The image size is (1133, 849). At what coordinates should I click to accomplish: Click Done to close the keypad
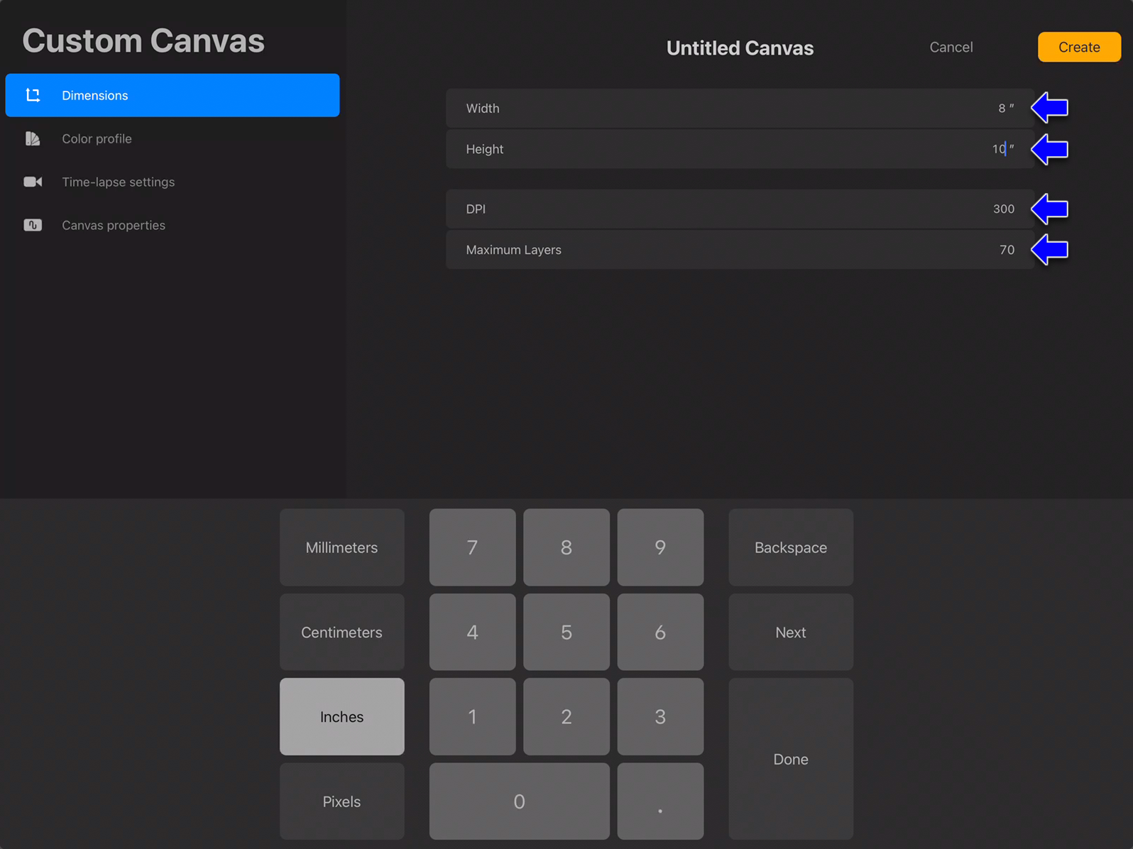point(791,759)
